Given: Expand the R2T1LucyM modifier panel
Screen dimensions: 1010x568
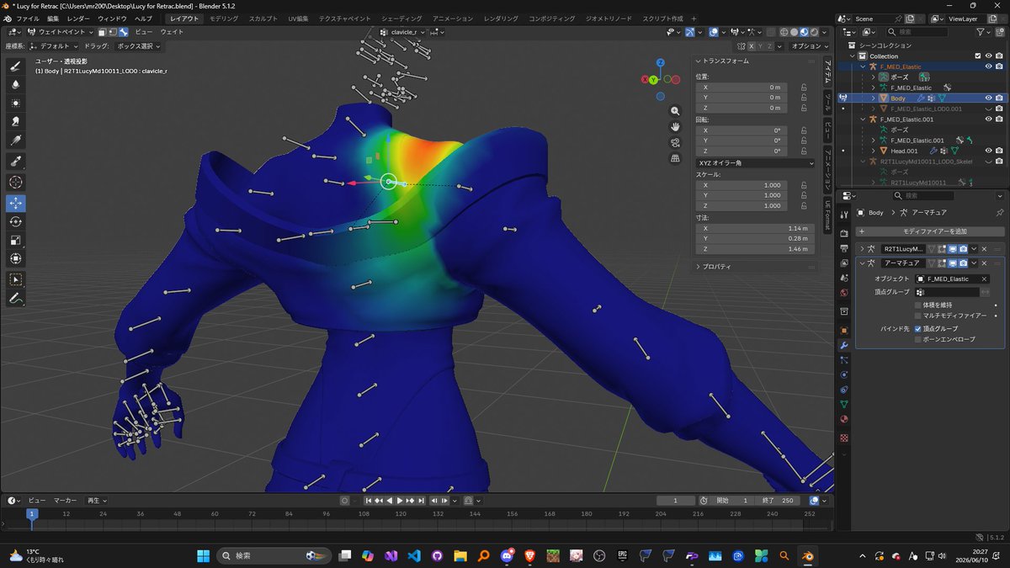Looking at the screenshot, I should pyautogui.click(x=862, y=249).
